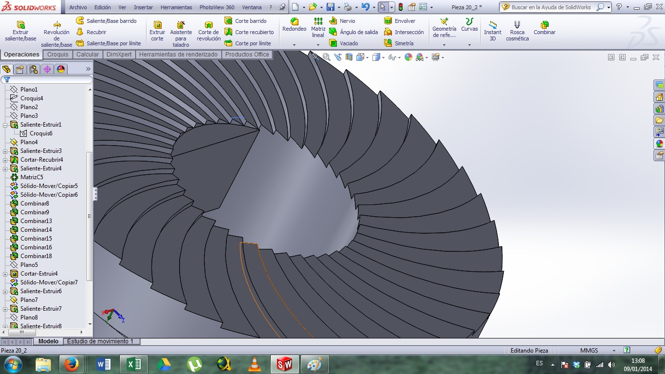
Task: Collapse the Saliente-Extruir1 tree node
Action: tap(5, 125)
